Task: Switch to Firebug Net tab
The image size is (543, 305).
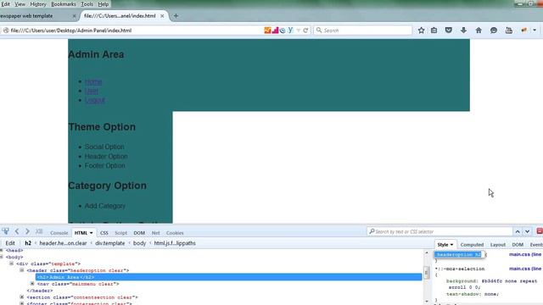Action: [155, 233]
